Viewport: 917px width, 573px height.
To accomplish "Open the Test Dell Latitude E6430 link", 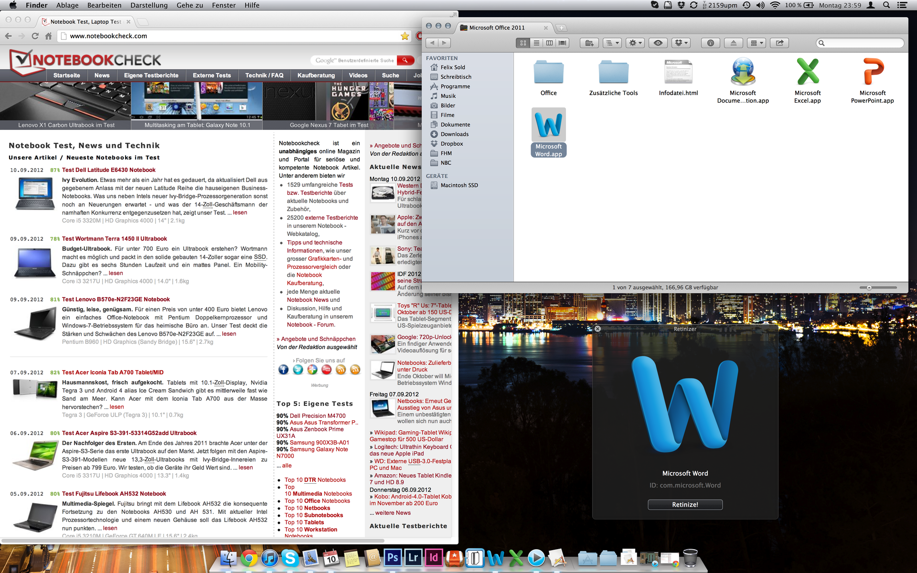I will coord(108,170).
